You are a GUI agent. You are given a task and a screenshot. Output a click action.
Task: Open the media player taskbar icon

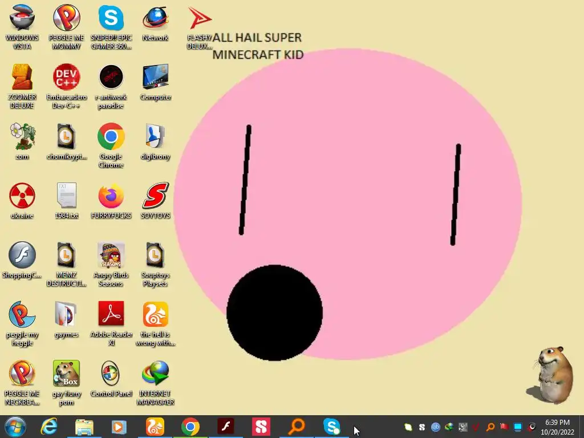(x=119, y=427)
